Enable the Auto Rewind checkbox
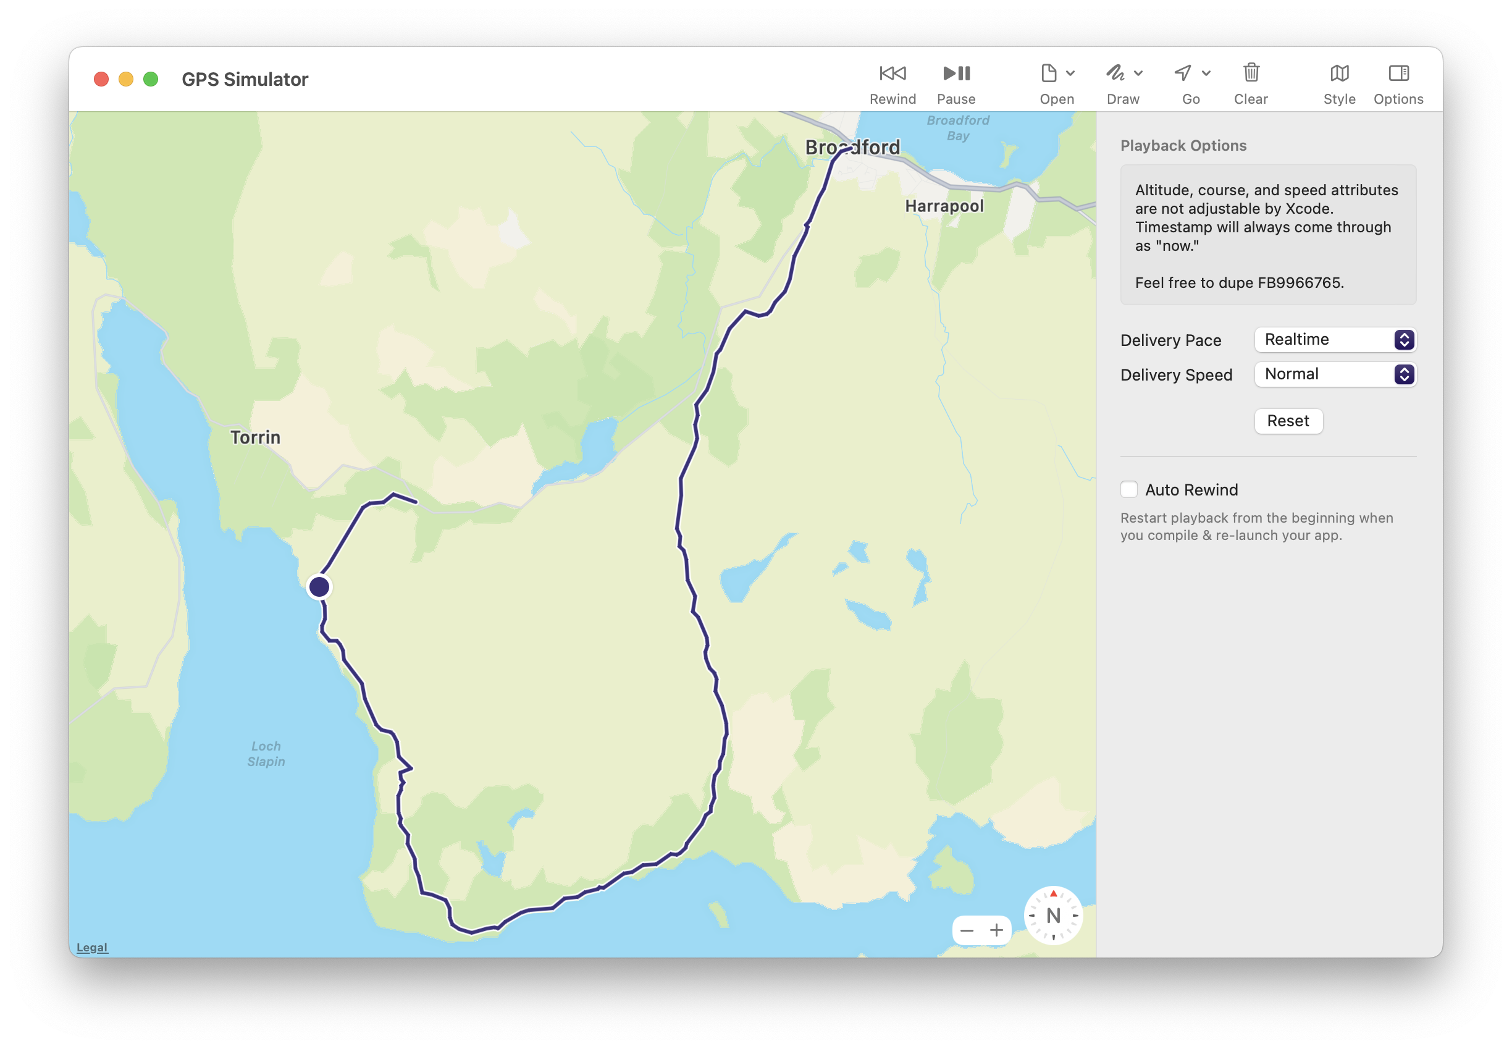Image resolution: width=1512 pixels, height=1049 pixels. (x=1129, y=490)
